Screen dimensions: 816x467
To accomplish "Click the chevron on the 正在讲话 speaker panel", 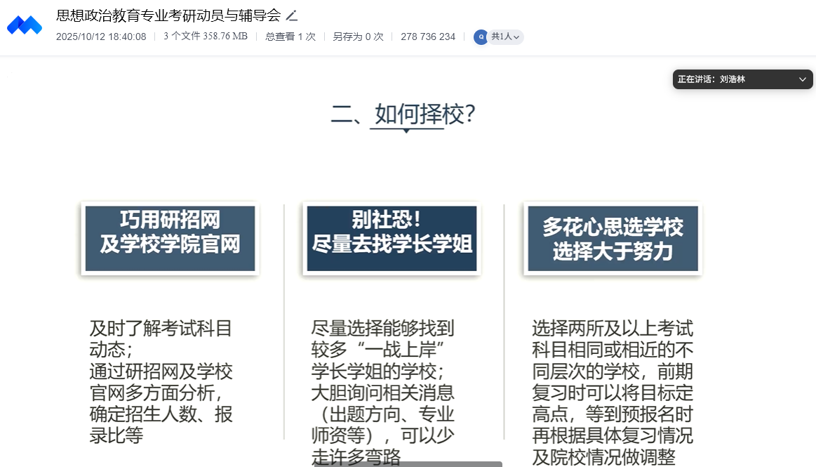I will coord(803,79).
